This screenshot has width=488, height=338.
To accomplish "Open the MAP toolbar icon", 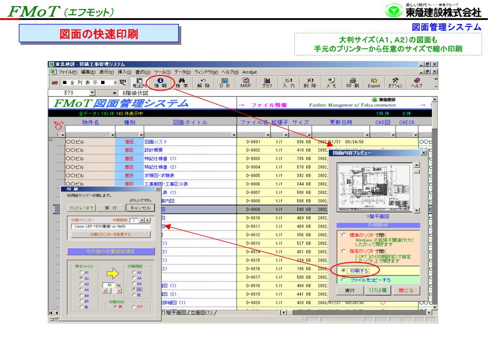I will tap(246, 83).
